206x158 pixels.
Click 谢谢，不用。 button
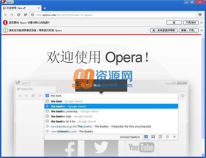click(188, 30)
